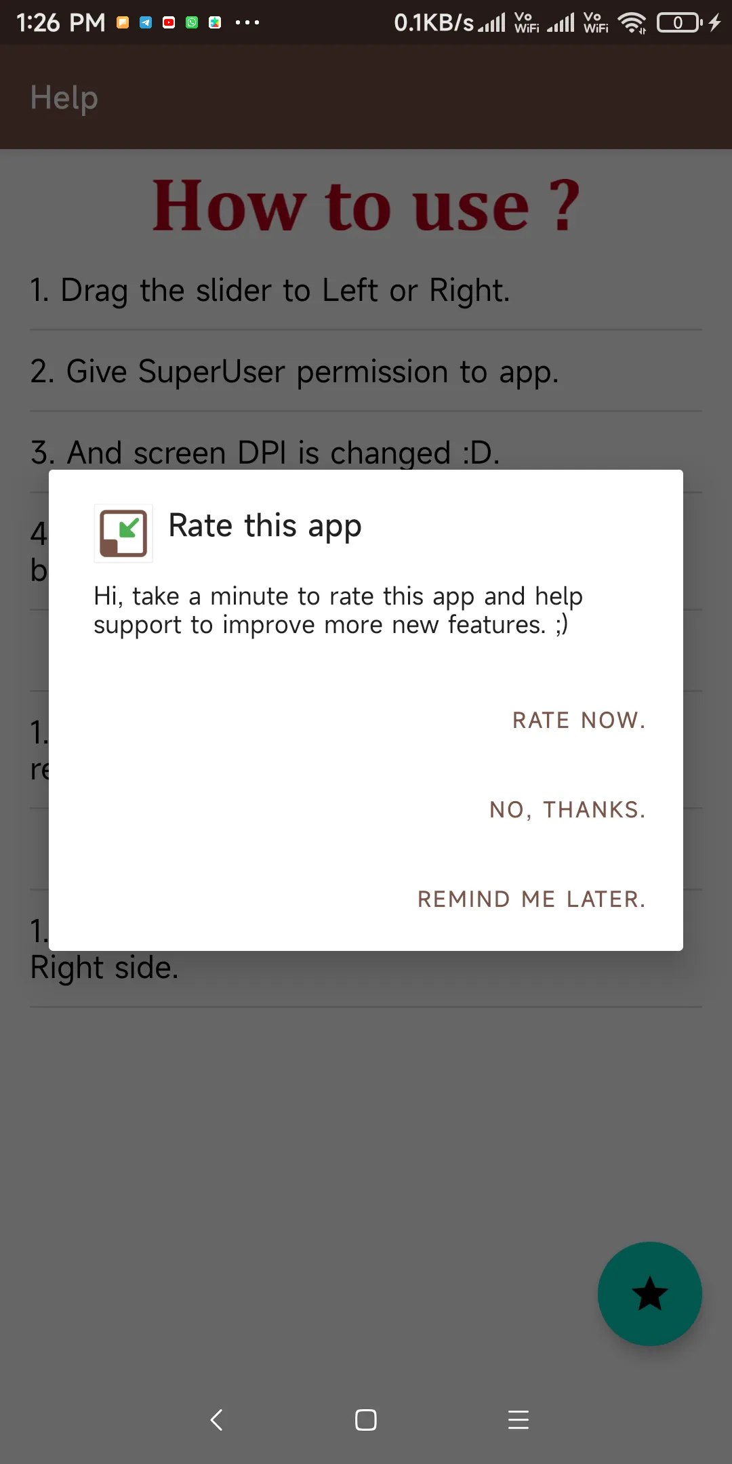Tap the orange notification icon in status bar

pos(123,22)
